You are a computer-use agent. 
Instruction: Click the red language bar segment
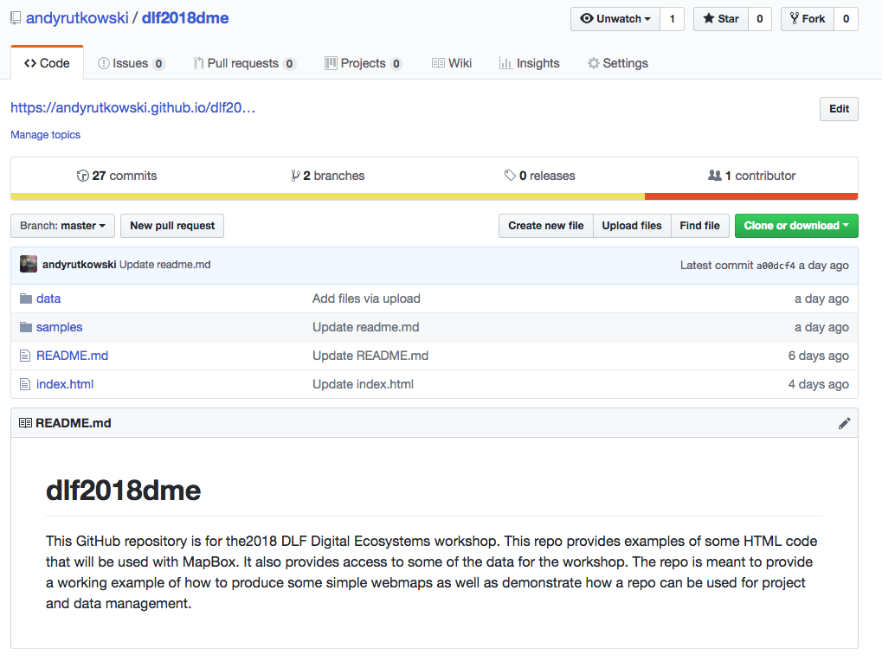coord(751,196)
